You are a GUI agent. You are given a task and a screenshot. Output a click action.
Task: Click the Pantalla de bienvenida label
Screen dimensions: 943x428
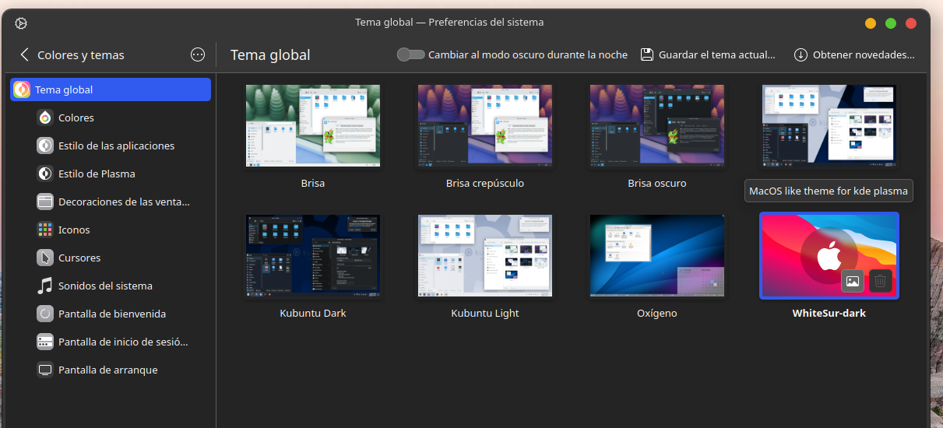112,314
